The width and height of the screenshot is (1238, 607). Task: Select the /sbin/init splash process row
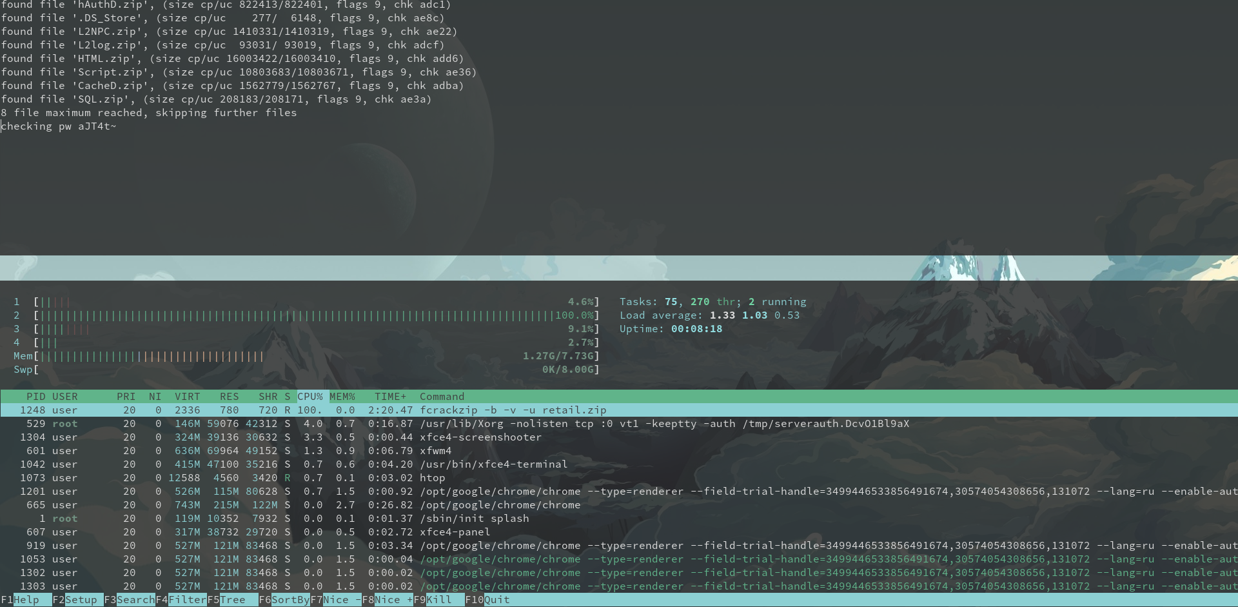click(x=619, y=519)
